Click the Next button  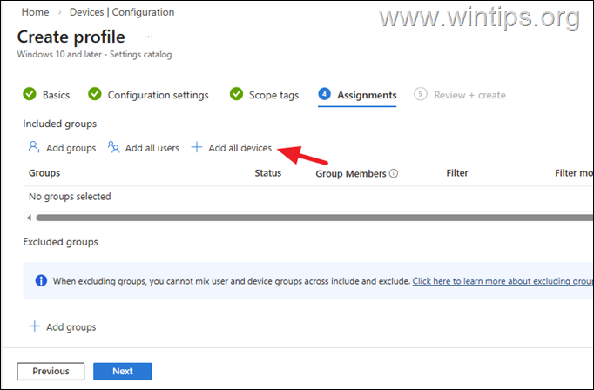[123, 371]
